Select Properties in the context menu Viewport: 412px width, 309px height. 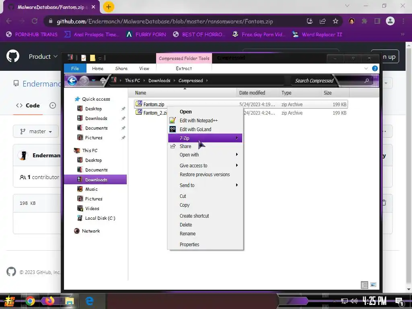pyautogui.click(x=205, y=244)
